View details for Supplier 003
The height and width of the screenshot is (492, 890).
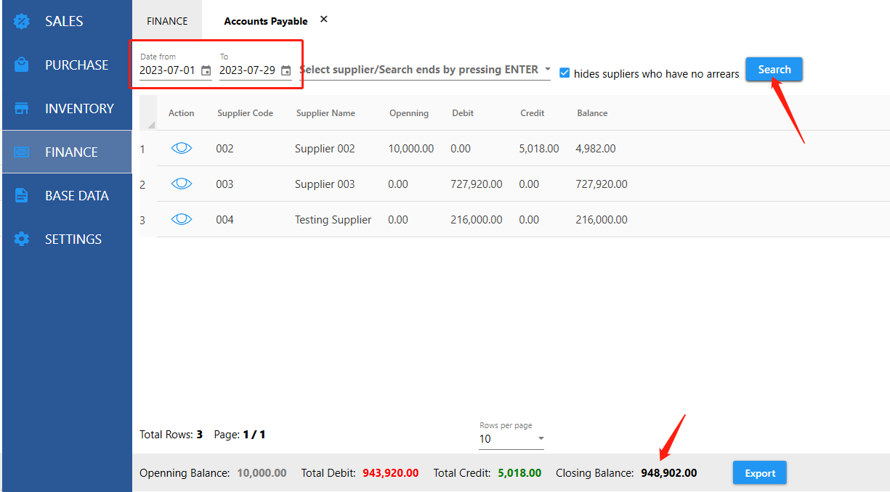(181, 184)
